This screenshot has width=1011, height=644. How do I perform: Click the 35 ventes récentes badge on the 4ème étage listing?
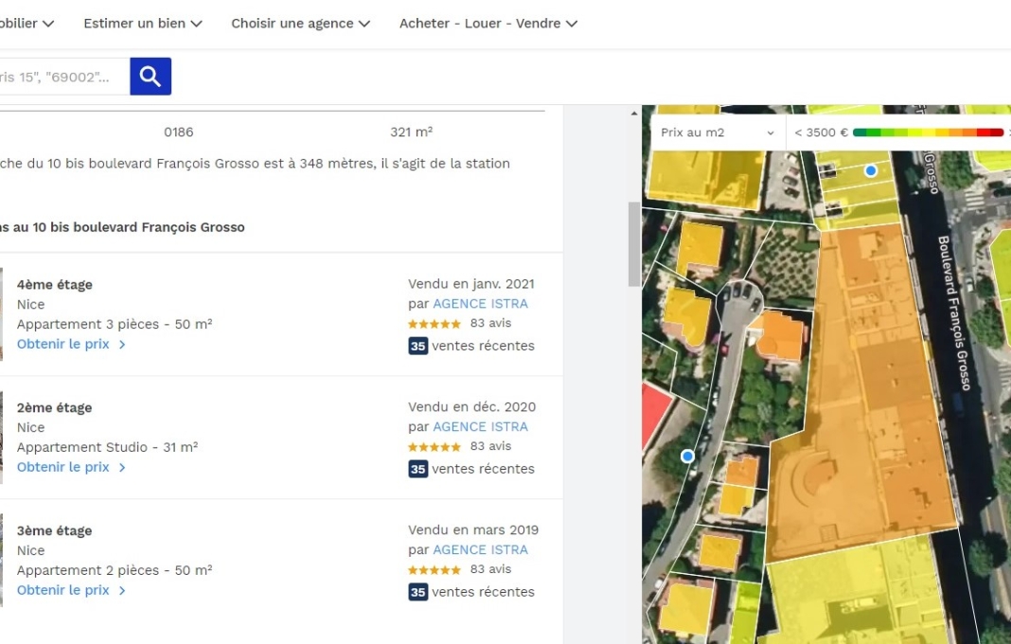[x=417, y=346]
